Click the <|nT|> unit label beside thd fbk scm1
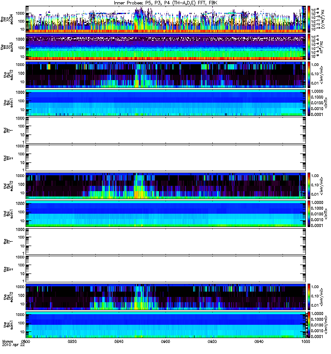 click(x=326, y=214)
